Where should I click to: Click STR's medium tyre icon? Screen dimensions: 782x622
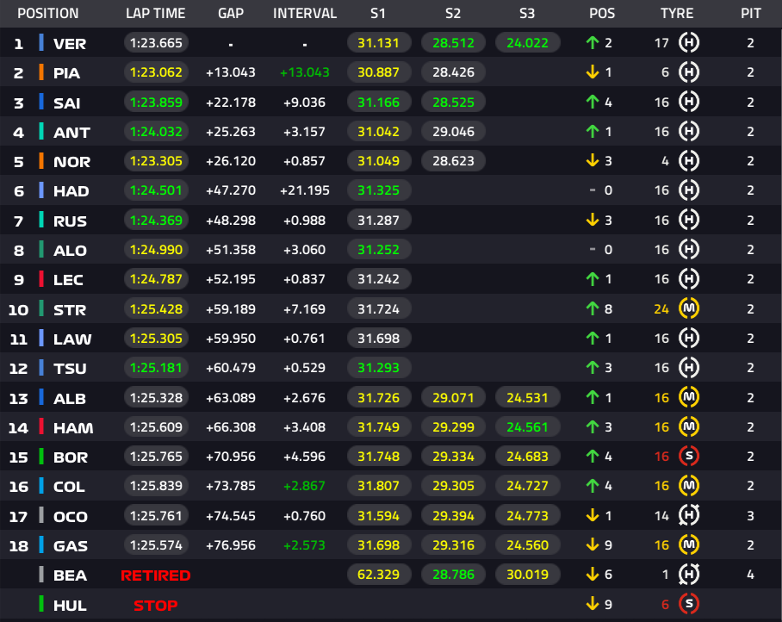pos(689,308)
